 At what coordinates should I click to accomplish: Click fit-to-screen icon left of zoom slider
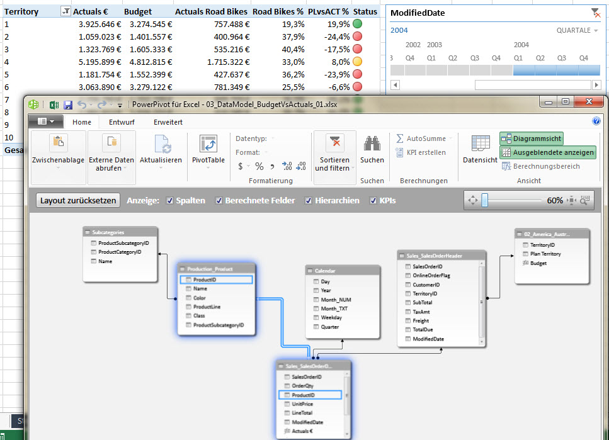coord(473,200)
